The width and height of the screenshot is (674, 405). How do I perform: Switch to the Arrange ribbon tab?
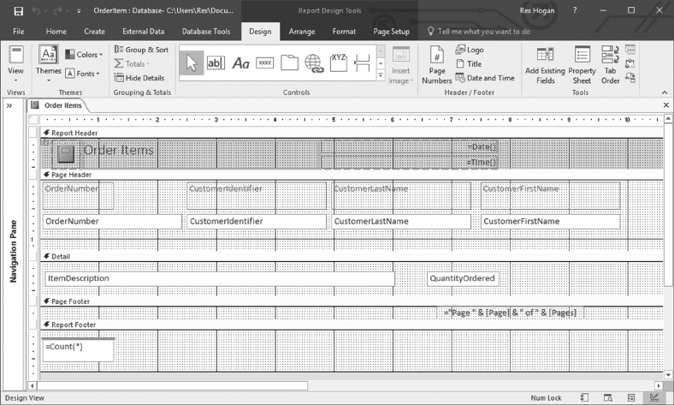302,32
